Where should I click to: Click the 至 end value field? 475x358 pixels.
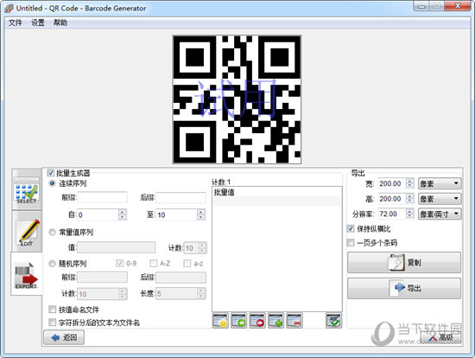tap(176, 214)
